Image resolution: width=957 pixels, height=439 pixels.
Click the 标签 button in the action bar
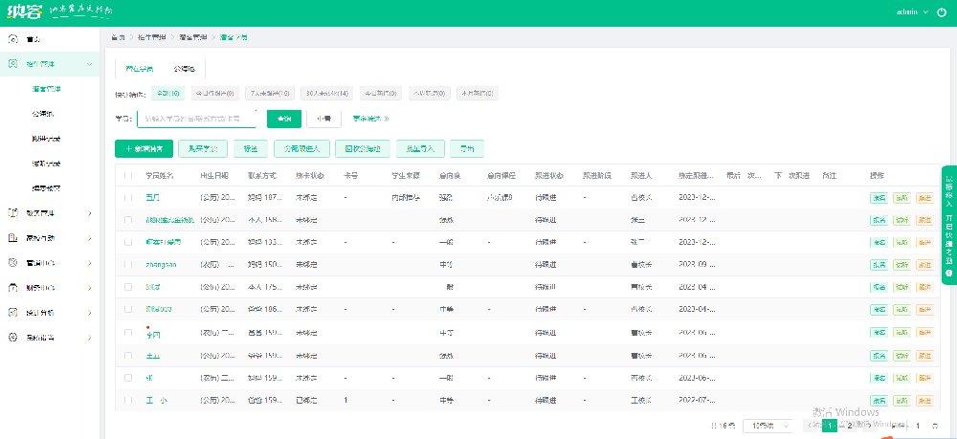coord(250,148)
